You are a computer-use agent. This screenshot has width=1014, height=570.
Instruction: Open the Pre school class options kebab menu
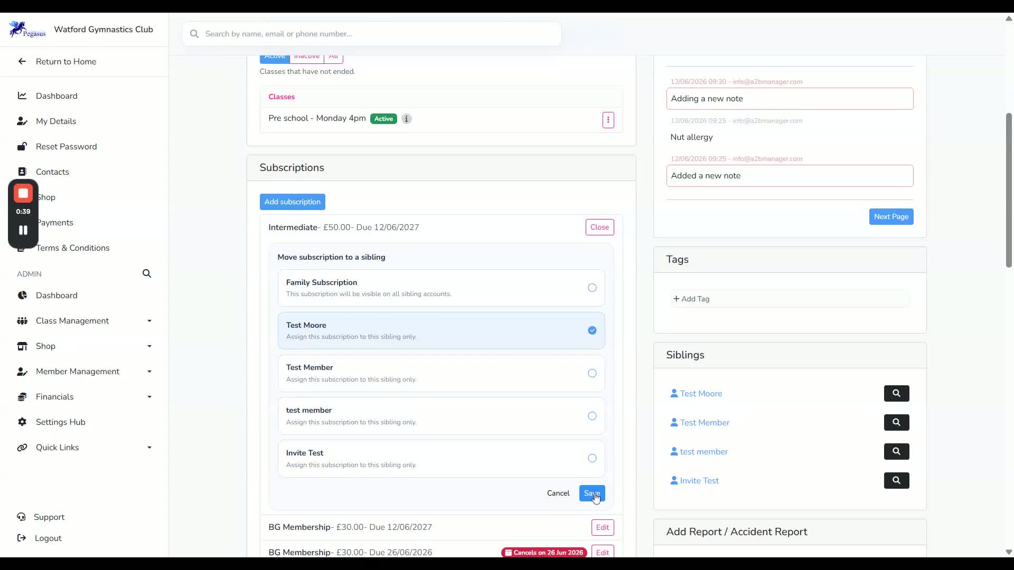pyautogui.click(x=608, y=120)
